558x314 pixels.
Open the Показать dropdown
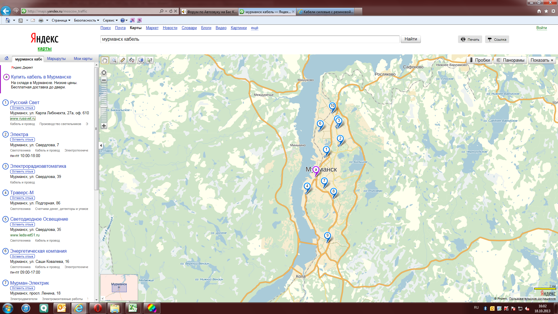point(542,60)
